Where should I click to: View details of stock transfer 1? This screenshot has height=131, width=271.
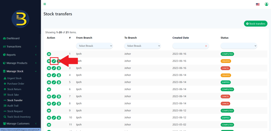click(x=49, y=54)
